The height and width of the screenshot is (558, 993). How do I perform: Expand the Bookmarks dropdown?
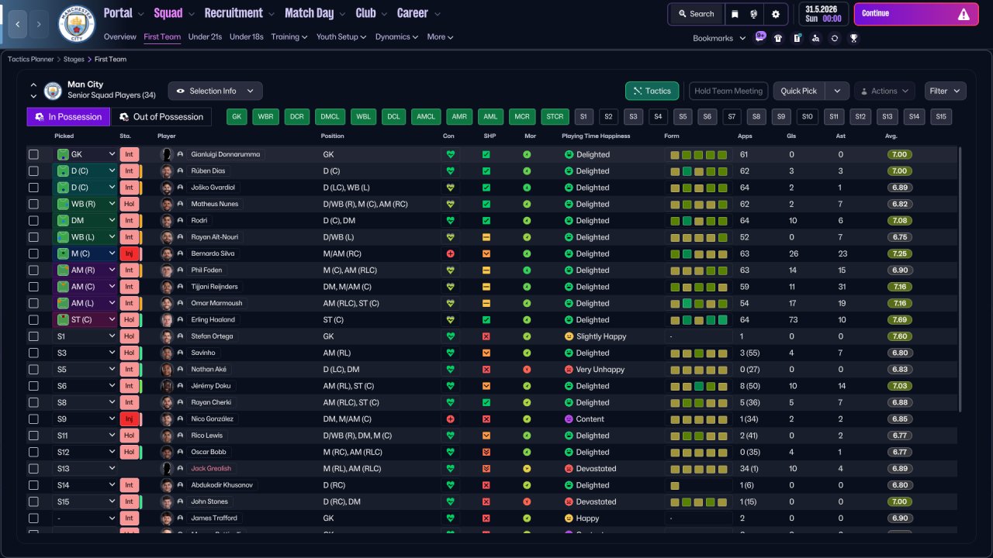point(719,38)
